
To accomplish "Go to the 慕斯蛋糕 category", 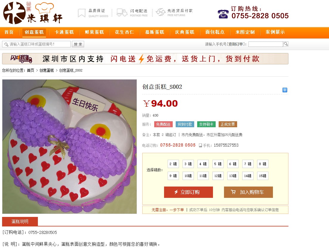I will point(155,32).
